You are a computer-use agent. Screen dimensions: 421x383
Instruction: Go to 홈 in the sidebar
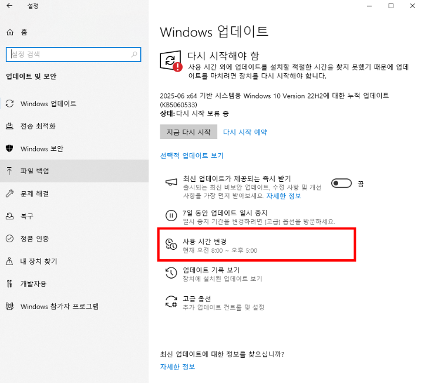point(74,32)
